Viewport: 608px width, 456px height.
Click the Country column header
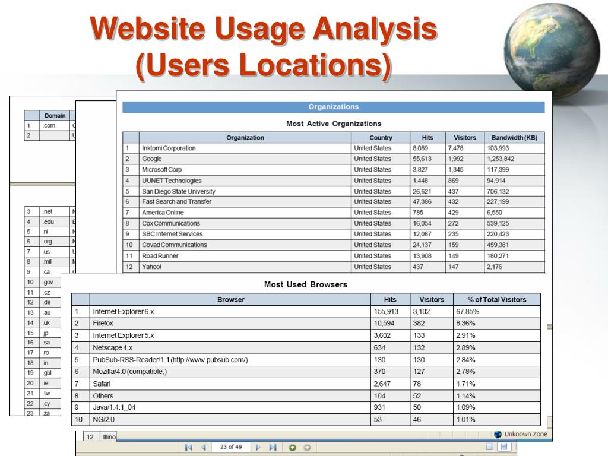[381, 138]
